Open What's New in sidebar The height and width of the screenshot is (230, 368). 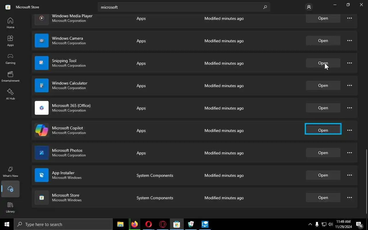coord(10,172)
